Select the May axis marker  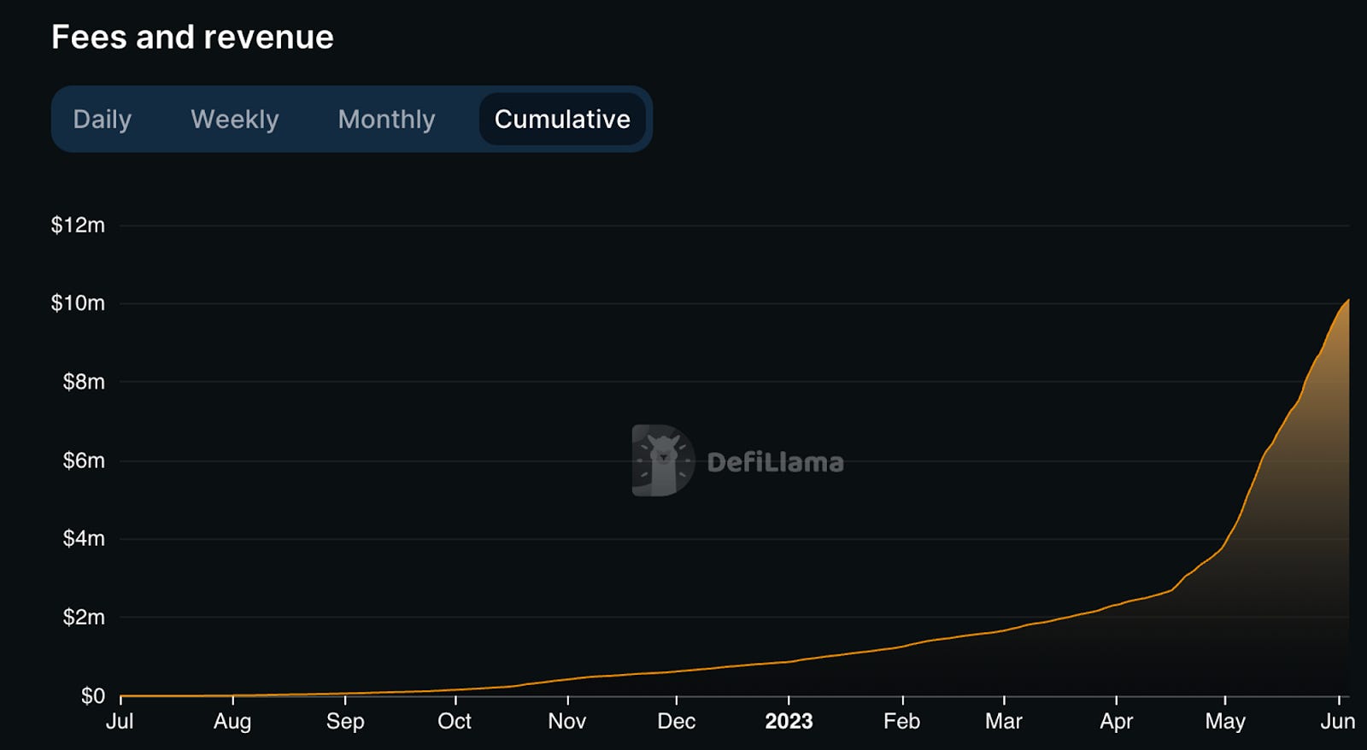(1225, 721)
